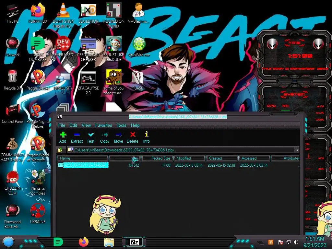Open the View menu
The height and width of the screenshot is (249, 332).
click(x=86, y=125)
